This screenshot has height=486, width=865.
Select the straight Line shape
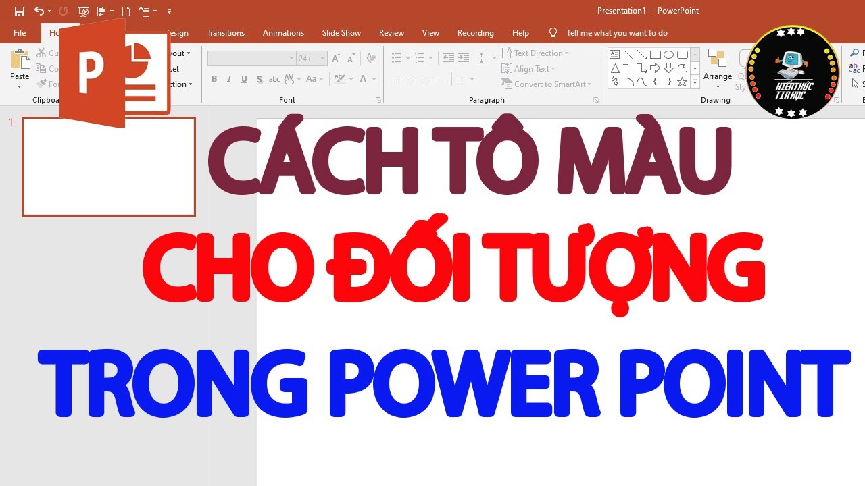pos(628,55)
